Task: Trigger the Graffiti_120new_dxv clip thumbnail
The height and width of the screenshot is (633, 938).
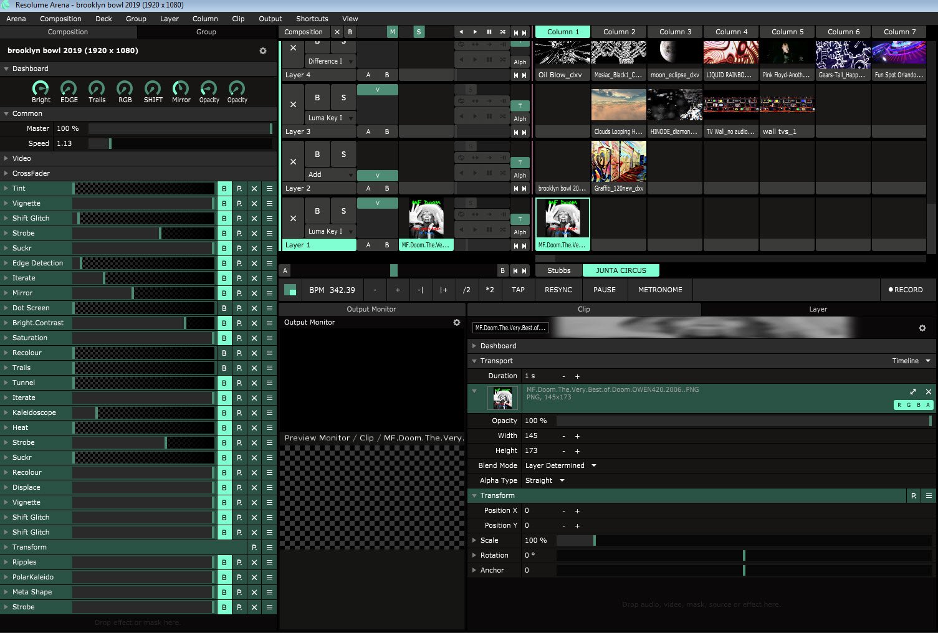Action: click(x=618, y=161)
